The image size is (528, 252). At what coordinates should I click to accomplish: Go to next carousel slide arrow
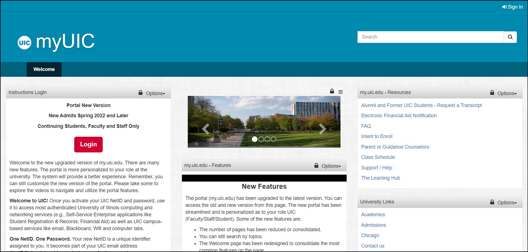click(322, 129)
